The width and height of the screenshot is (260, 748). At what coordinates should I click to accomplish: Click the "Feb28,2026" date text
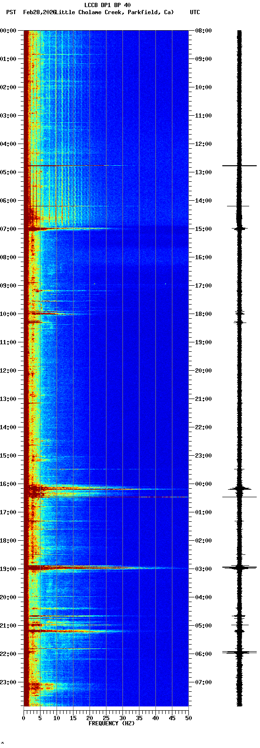click(39, 12)
